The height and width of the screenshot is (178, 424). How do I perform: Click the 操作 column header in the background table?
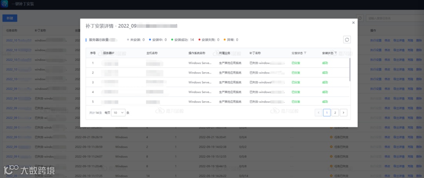[373, 31]
